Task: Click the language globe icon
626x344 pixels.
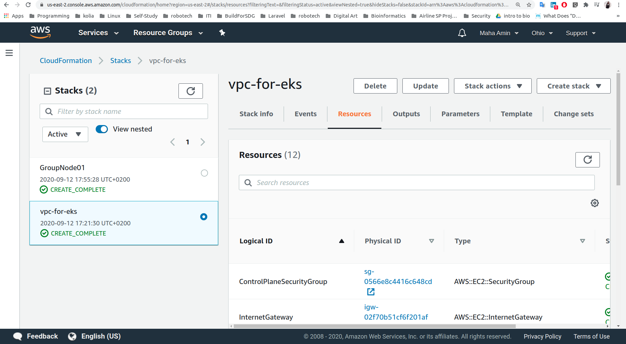Action: pyautogui.click(x=72, y=336)
